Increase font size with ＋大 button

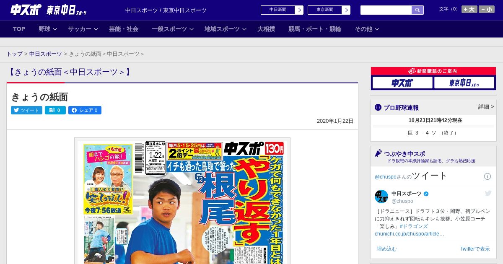click(x=469, y=9)
